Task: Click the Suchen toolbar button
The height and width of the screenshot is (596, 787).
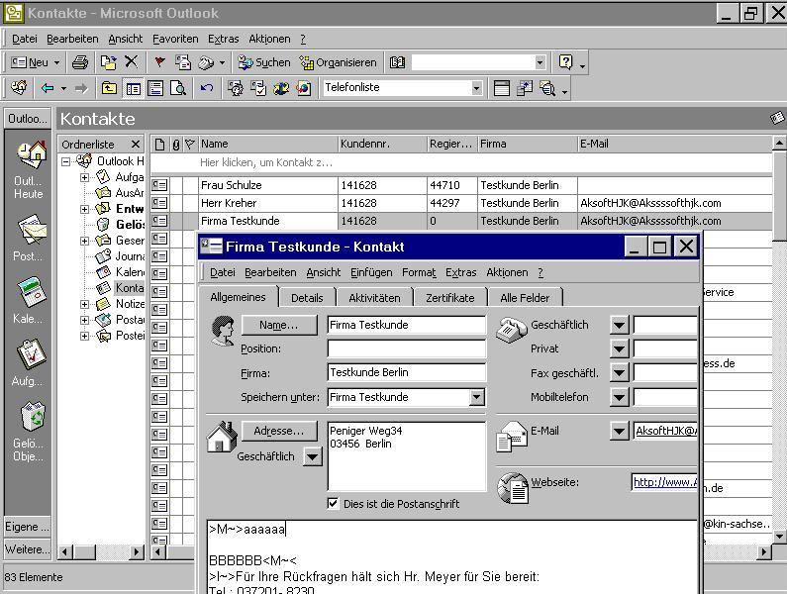Action: click(x=263, y=62)
